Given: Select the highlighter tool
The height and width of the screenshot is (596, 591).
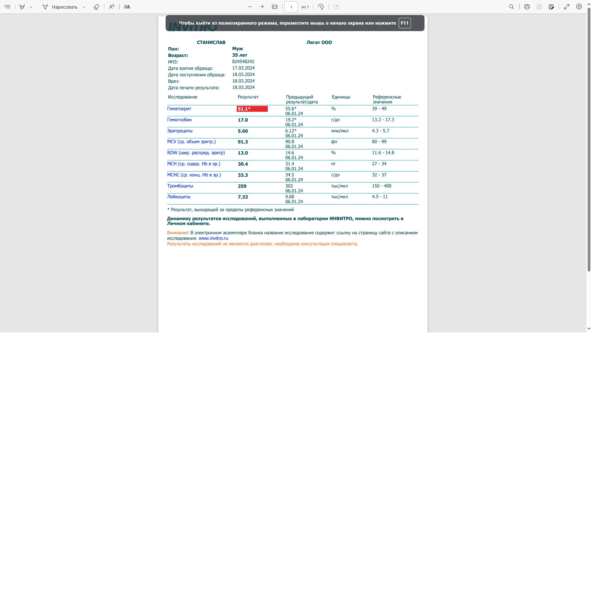Looking at the screenshot, I should pyautogui.click(x=22, y=7).
